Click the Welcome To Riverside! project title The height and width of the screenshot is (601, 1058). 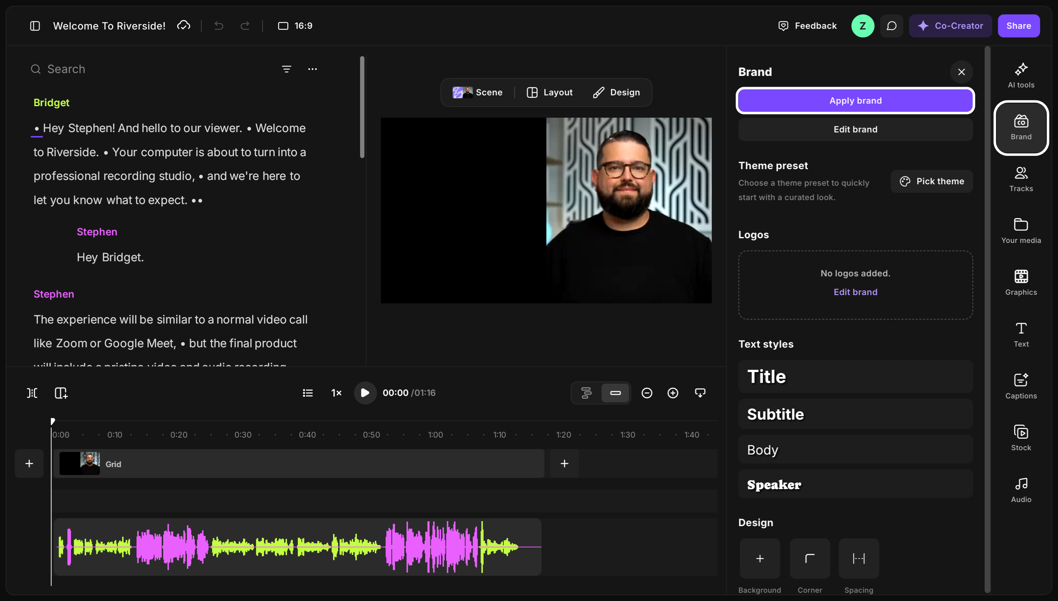tap(109, 26)
